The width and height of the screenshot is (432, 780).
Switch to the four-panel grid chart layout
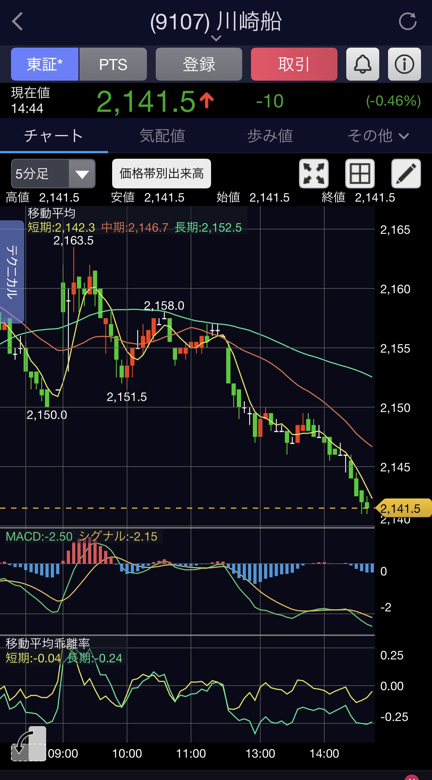pyautogui.click(x=360, y=173)
